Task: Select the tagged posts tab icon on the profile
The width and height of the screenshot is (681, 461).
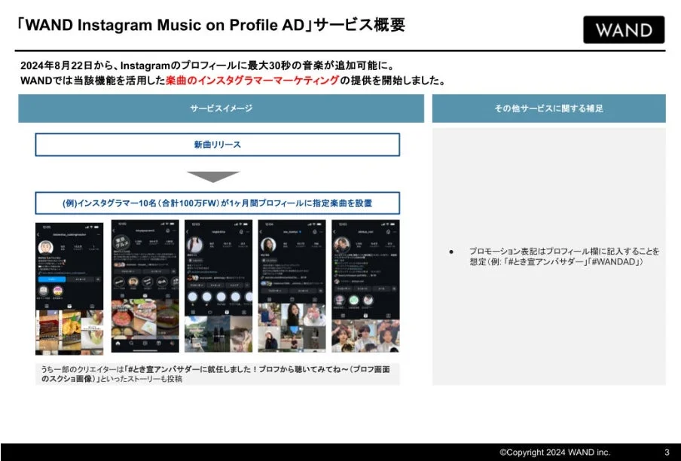Action: [92, 305]
